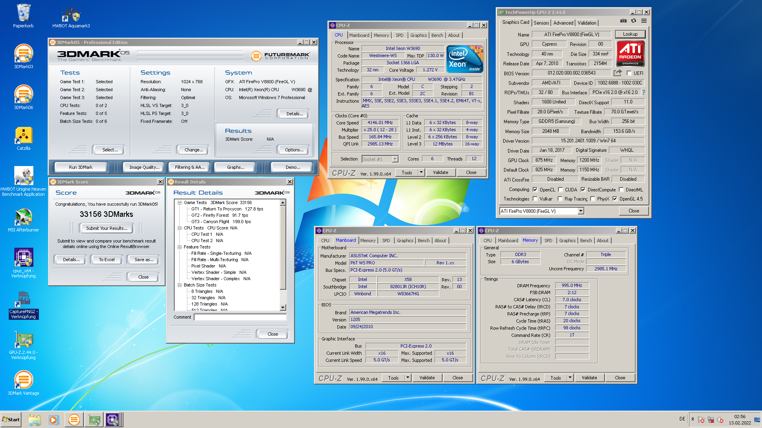762x428 pixels.
Task: Open the GPU selection dropdown in GPU-Z
Action: tap(581, 211)
